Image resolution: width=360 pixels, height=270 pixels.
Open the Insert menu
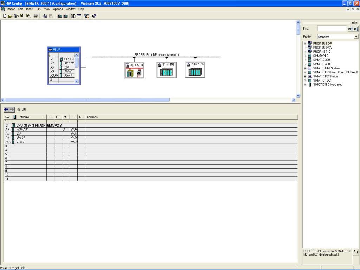30,9
